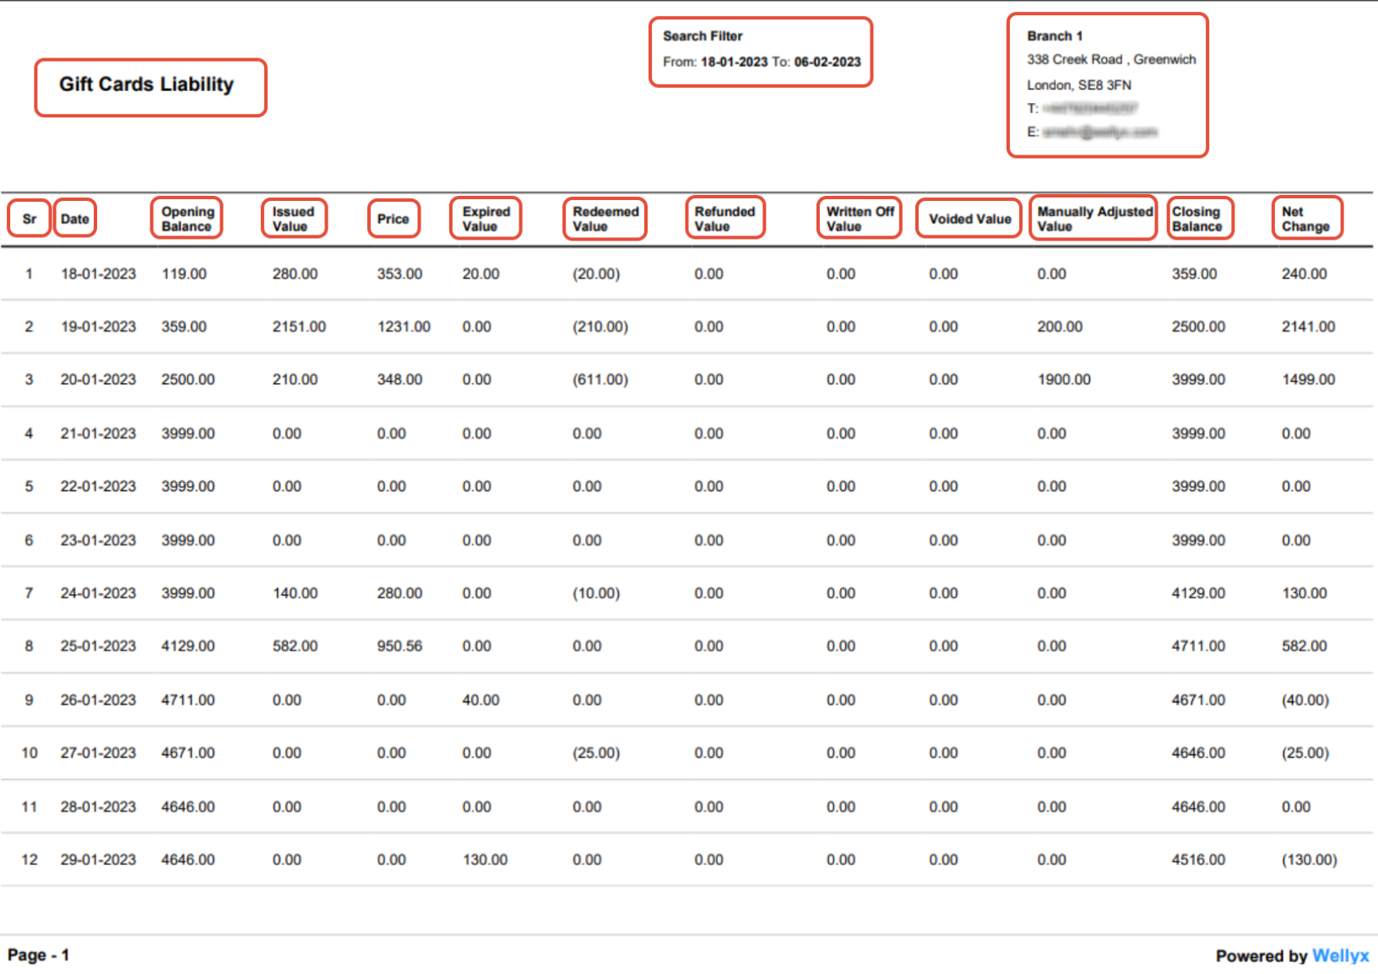Click the Opening Balance column header
Image resolution: width=1378 pixels, height=974 pixels.
(x=187, y=219)
